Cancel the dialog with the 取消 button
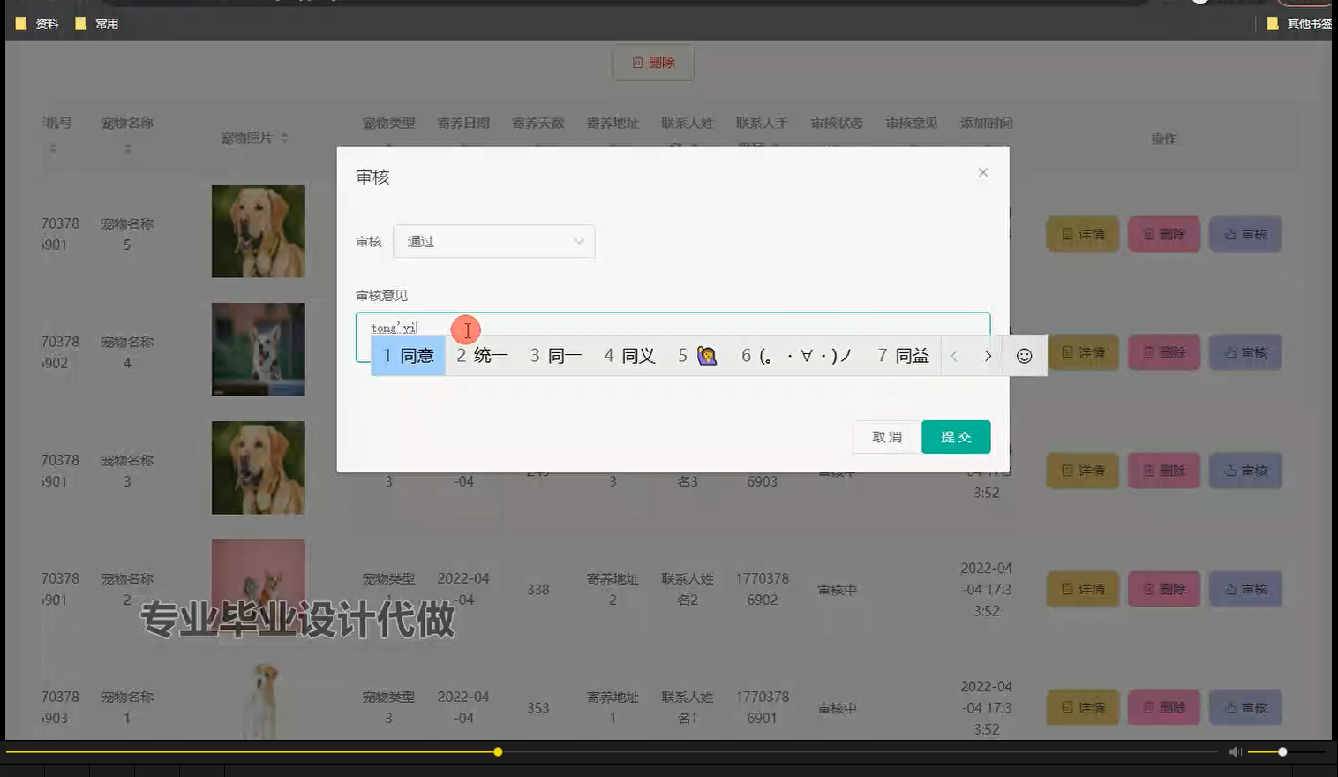Image resolution: width=1338 pixels, height=777 pixels. click(x=885, y=436)
